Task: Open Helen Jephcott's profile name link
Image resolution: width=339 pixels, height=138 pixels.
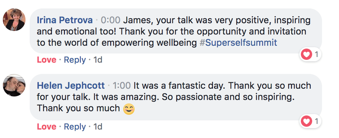Action: coord(71,86)
